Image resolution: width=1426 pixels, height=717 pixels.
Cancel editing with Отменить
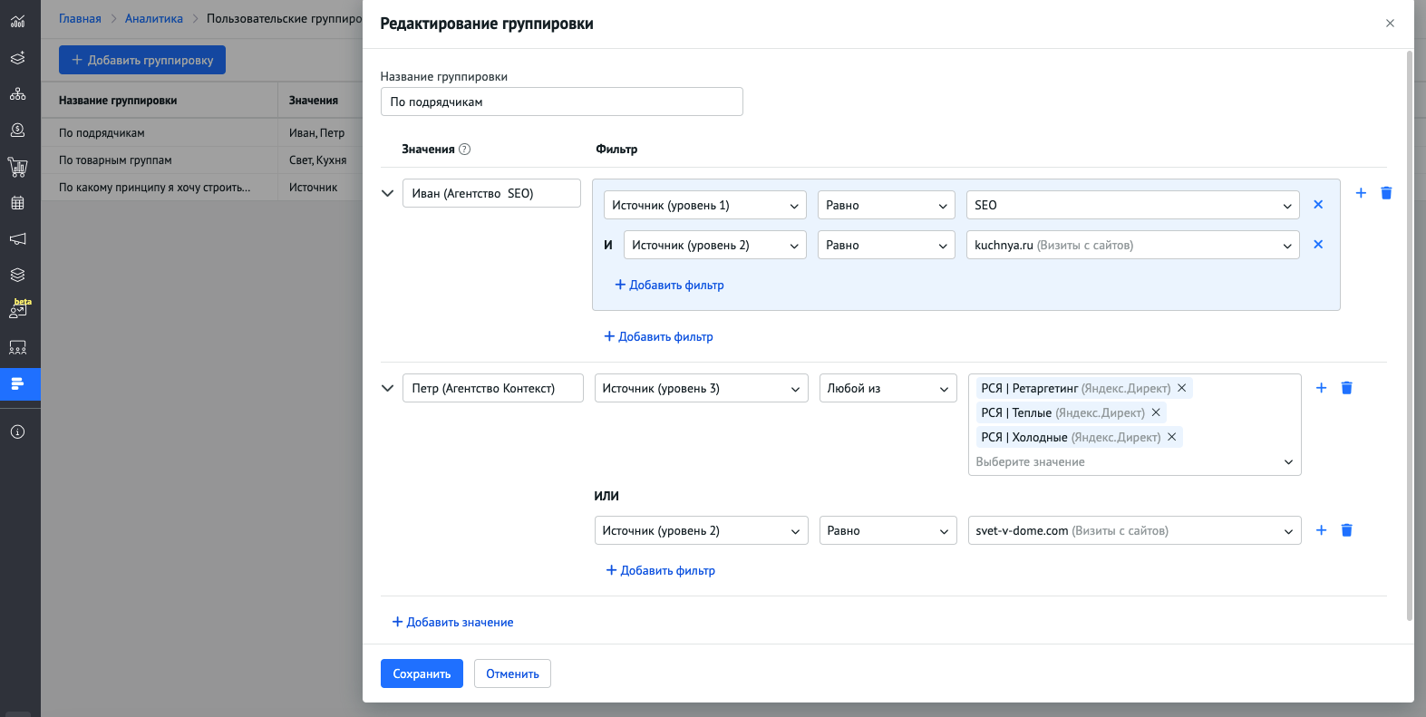(512, 673)
